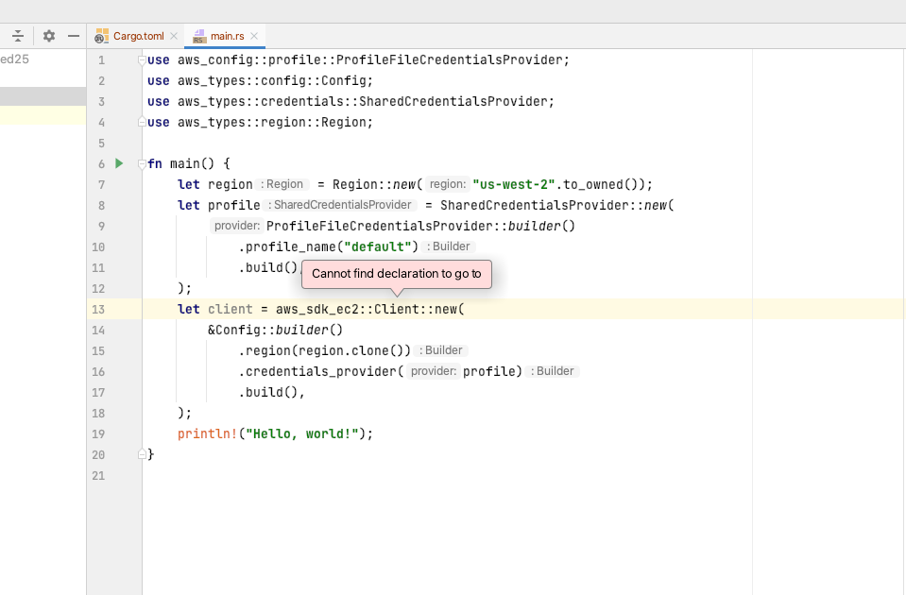Click the expand-collapse arrows icon near the gear
906x595 pixels.
tap(18, 35)
